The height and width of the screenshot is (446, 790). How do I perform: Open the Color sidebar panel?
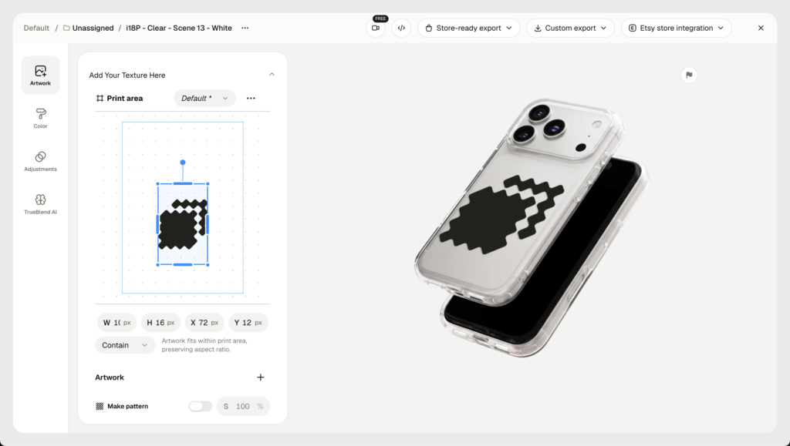[x=40, y=118]
